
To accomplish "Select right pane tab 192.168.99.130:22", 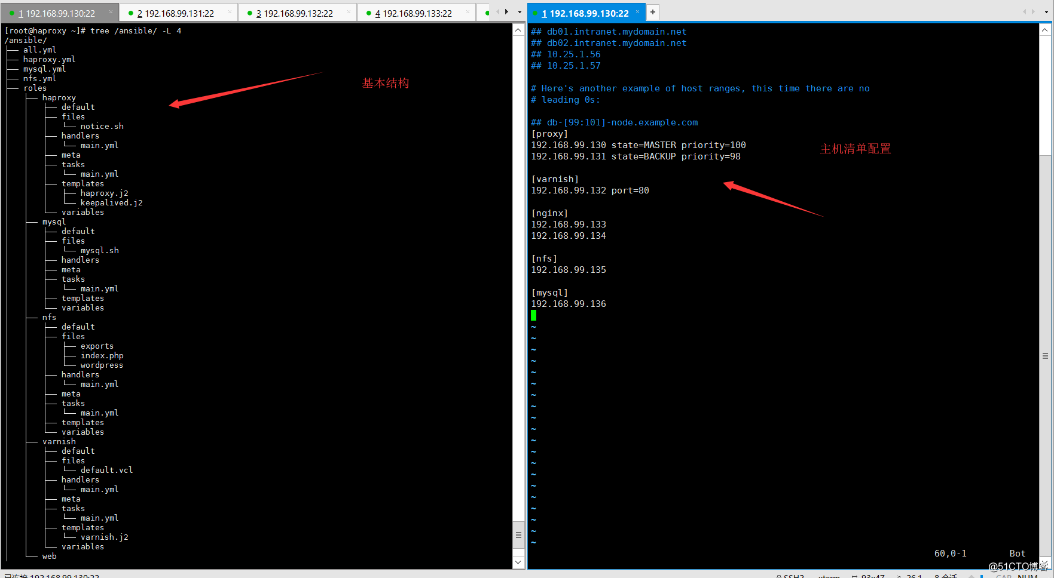I will (x=585, y=13).
